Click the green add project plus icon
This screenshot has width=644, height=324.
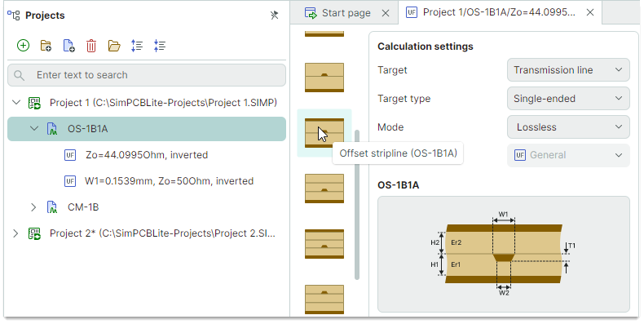(x=23, y=45)
